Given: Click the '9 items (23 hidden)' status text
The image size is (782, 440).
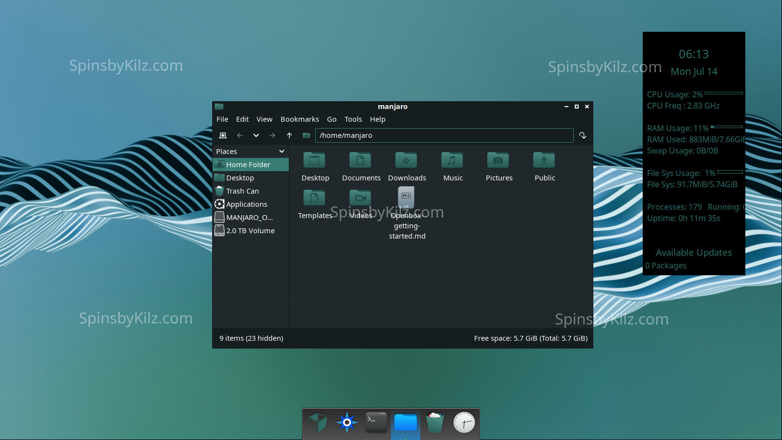Looking at the screenshot, I should tap(251, 338).
